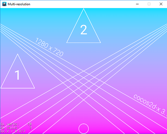Click the circle at bottom center

pyautogui.click(x=84, y=129)
